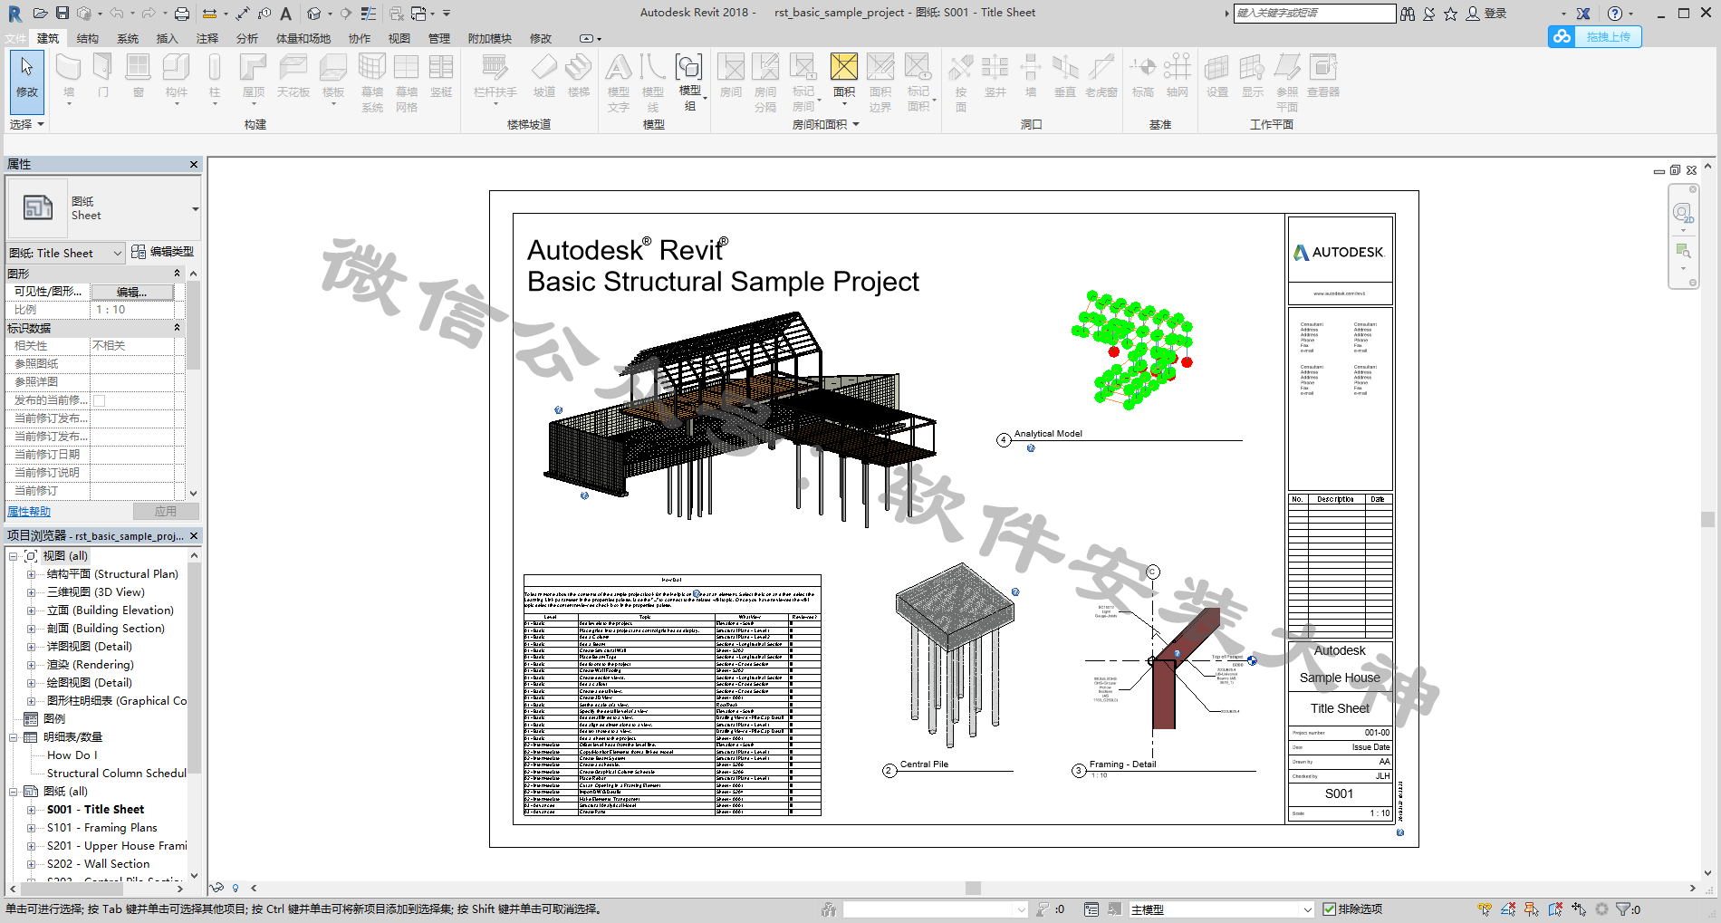
Task: Toggle the 排除选项 checkbox in status bar
Action: [1329, 909]
